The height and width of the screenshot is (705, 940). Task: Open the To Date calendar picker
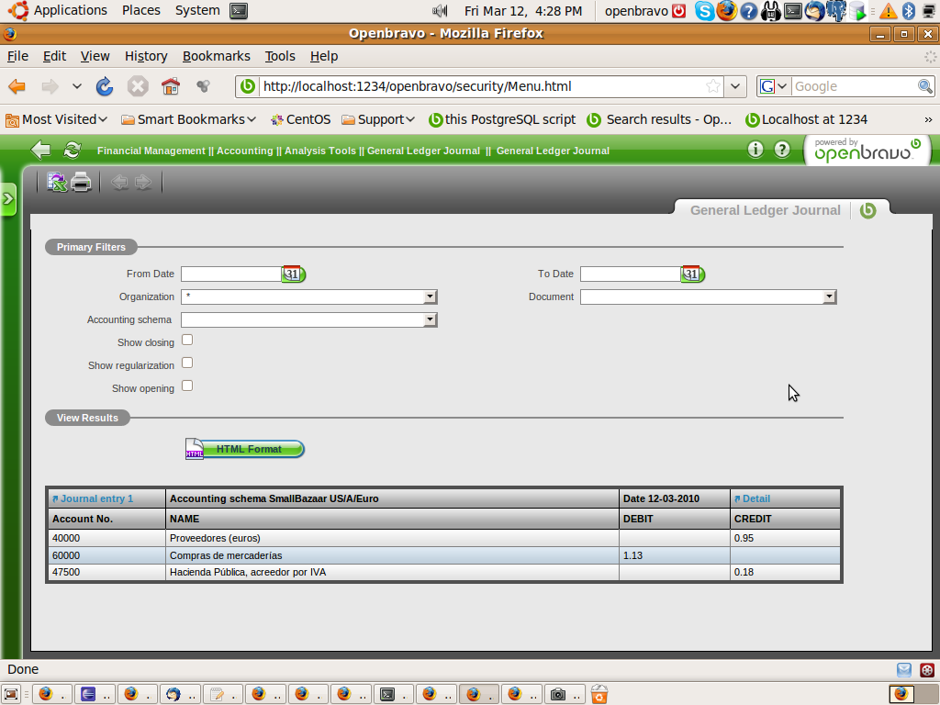tap(692, 274)
